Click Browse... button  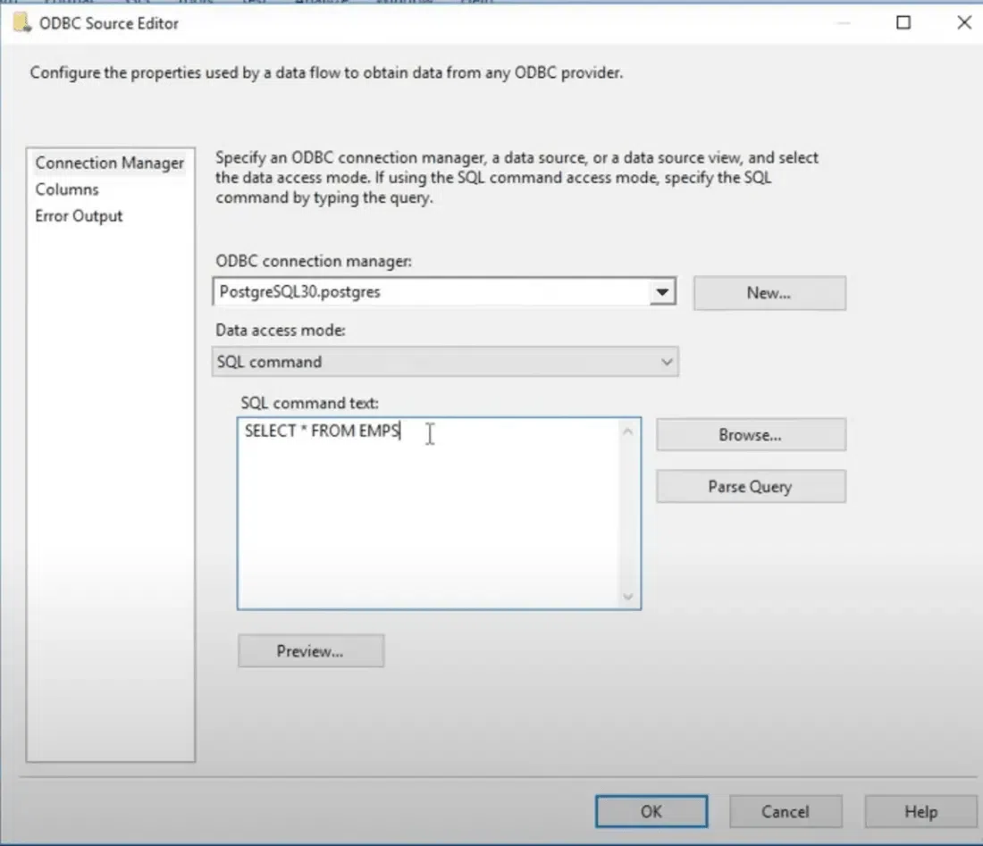click(x=751, y=435)
